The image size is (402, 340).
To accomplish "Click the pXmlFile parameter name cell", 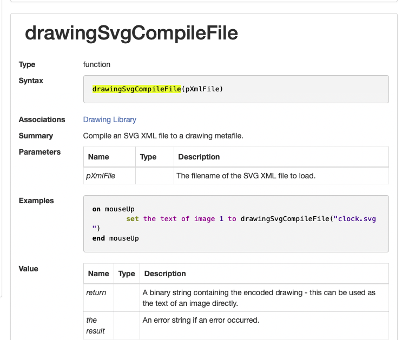I will coord(101,176).
